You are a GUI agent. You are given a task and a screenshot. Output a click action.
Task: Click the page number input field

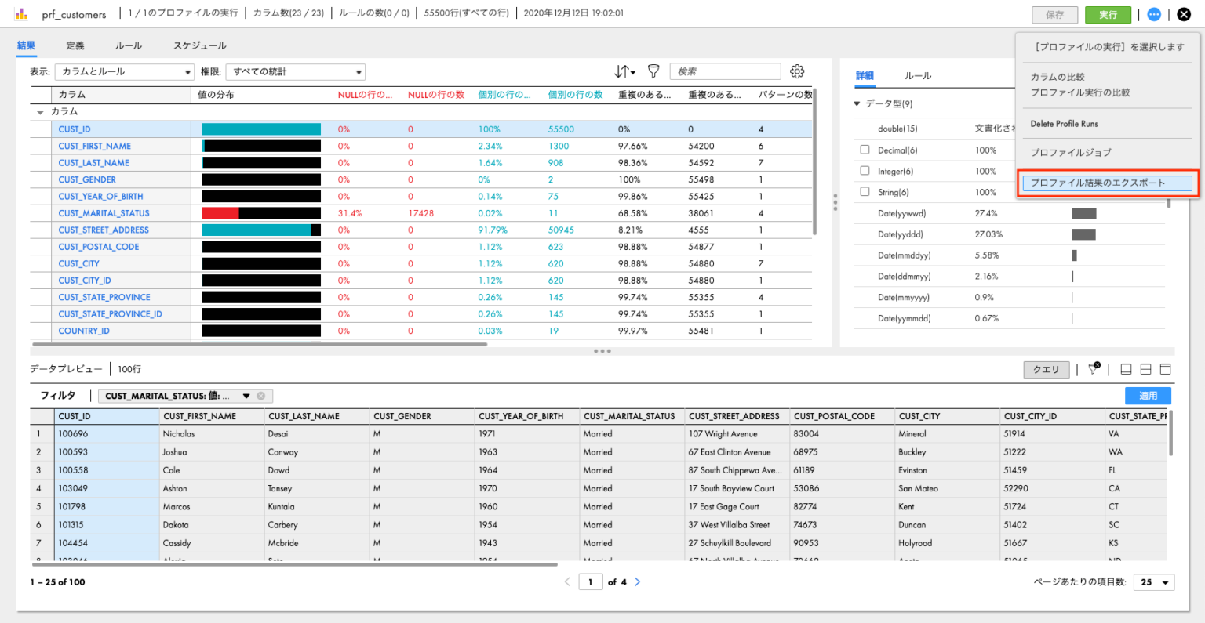[x=591, y=581]
